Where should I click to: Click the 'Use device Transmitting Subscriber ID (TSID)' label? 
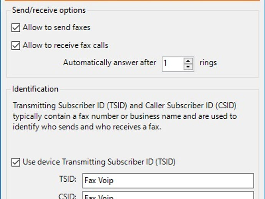click(x=99, y=162)
